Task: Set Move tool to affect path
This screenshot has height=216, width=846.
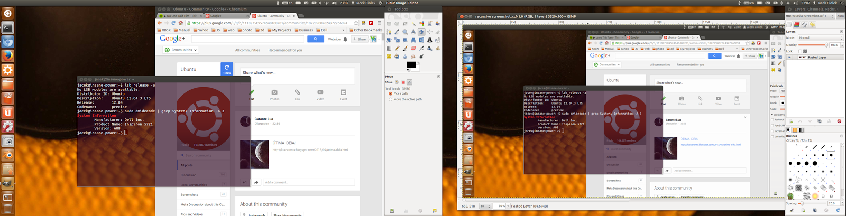Action: click(x=409, y=82)
